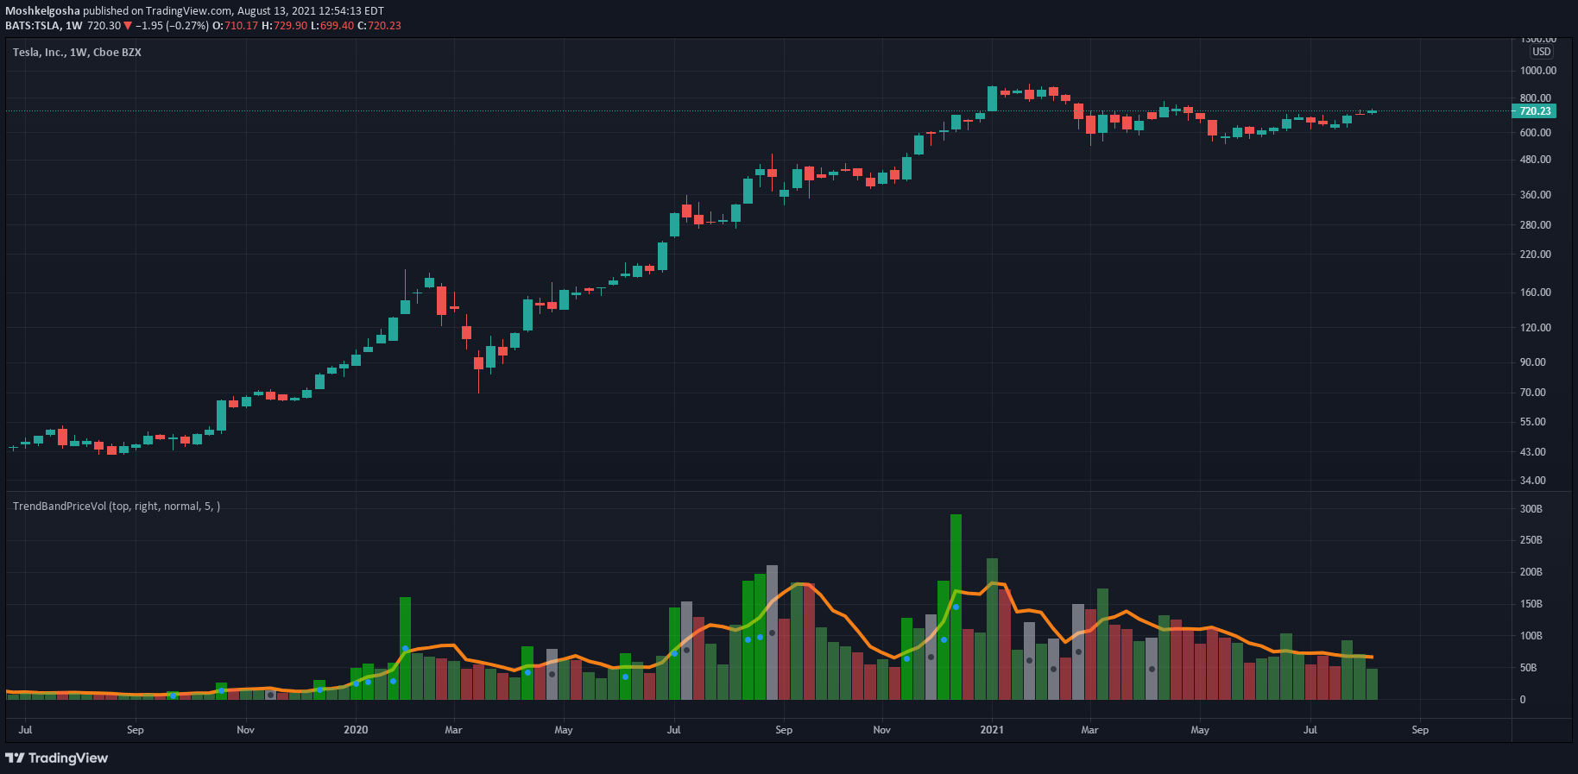Click the 120.00 price axis label
This screenshot has height=774, width=1578.
1536,328
